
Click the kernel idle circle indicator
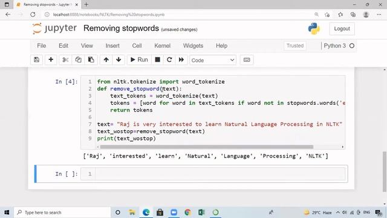tap(352, 46)
